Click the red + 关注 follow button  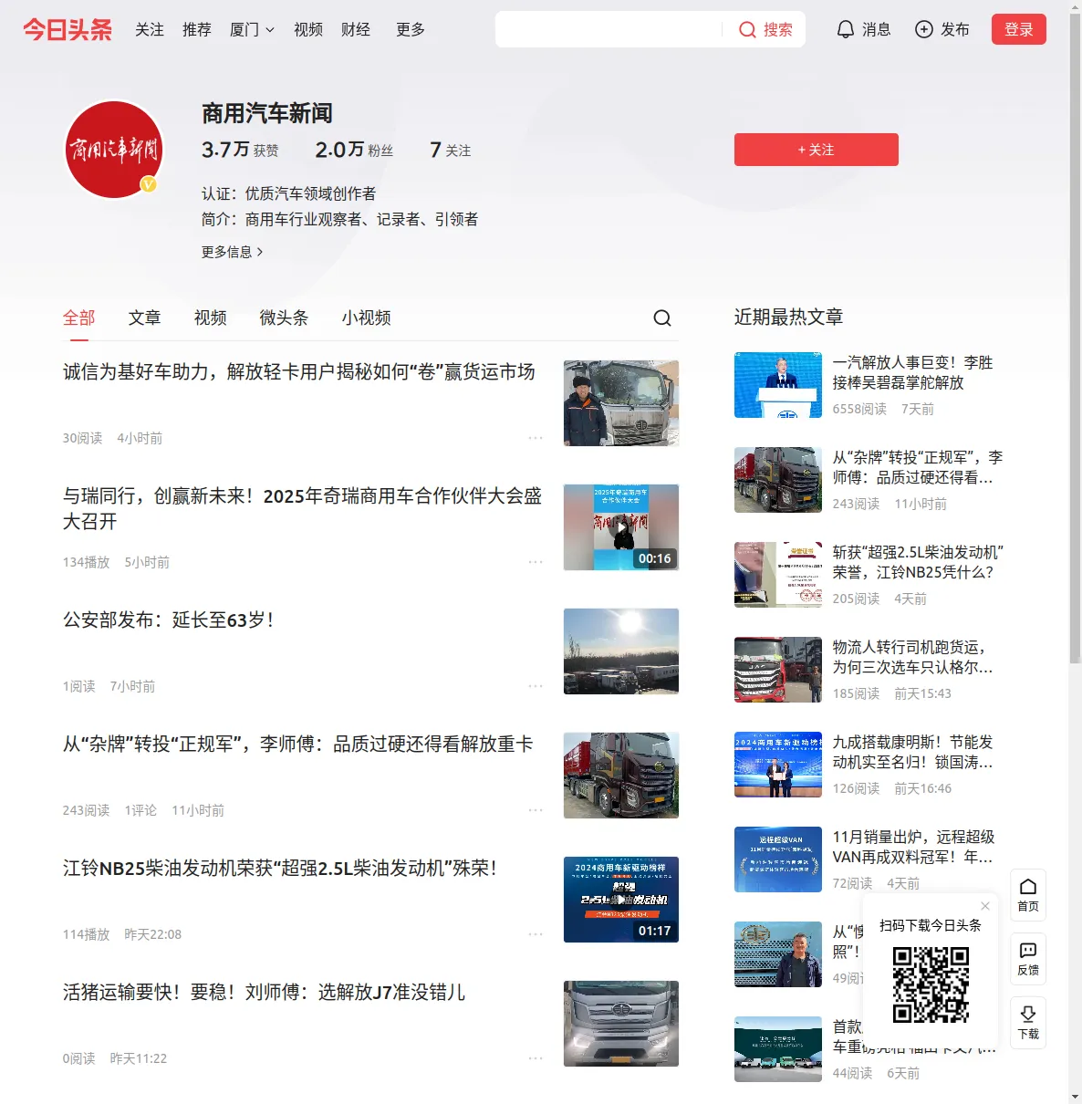tap(817, 150)
